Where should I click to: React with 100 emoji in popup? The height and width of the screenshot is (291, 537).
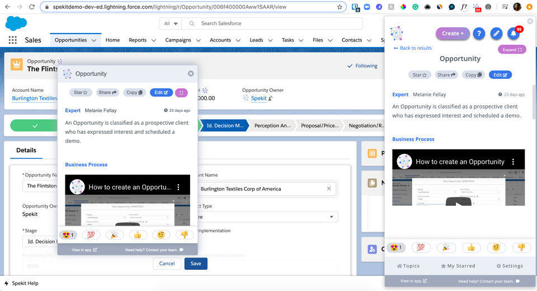tap(91, 235)
